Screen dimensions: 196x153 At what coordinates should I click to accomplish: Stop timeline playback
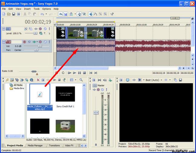(84, 73)
